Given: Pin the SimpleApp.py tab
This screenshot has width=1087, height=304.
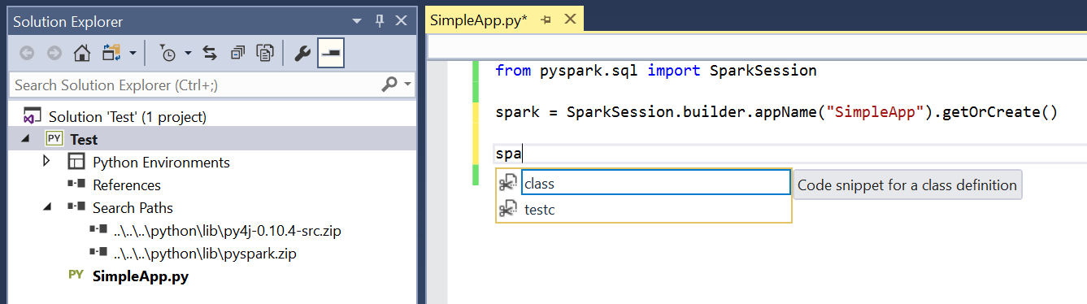Looking at the screenshot, I should pyautogui.click(x=546, y=20).
